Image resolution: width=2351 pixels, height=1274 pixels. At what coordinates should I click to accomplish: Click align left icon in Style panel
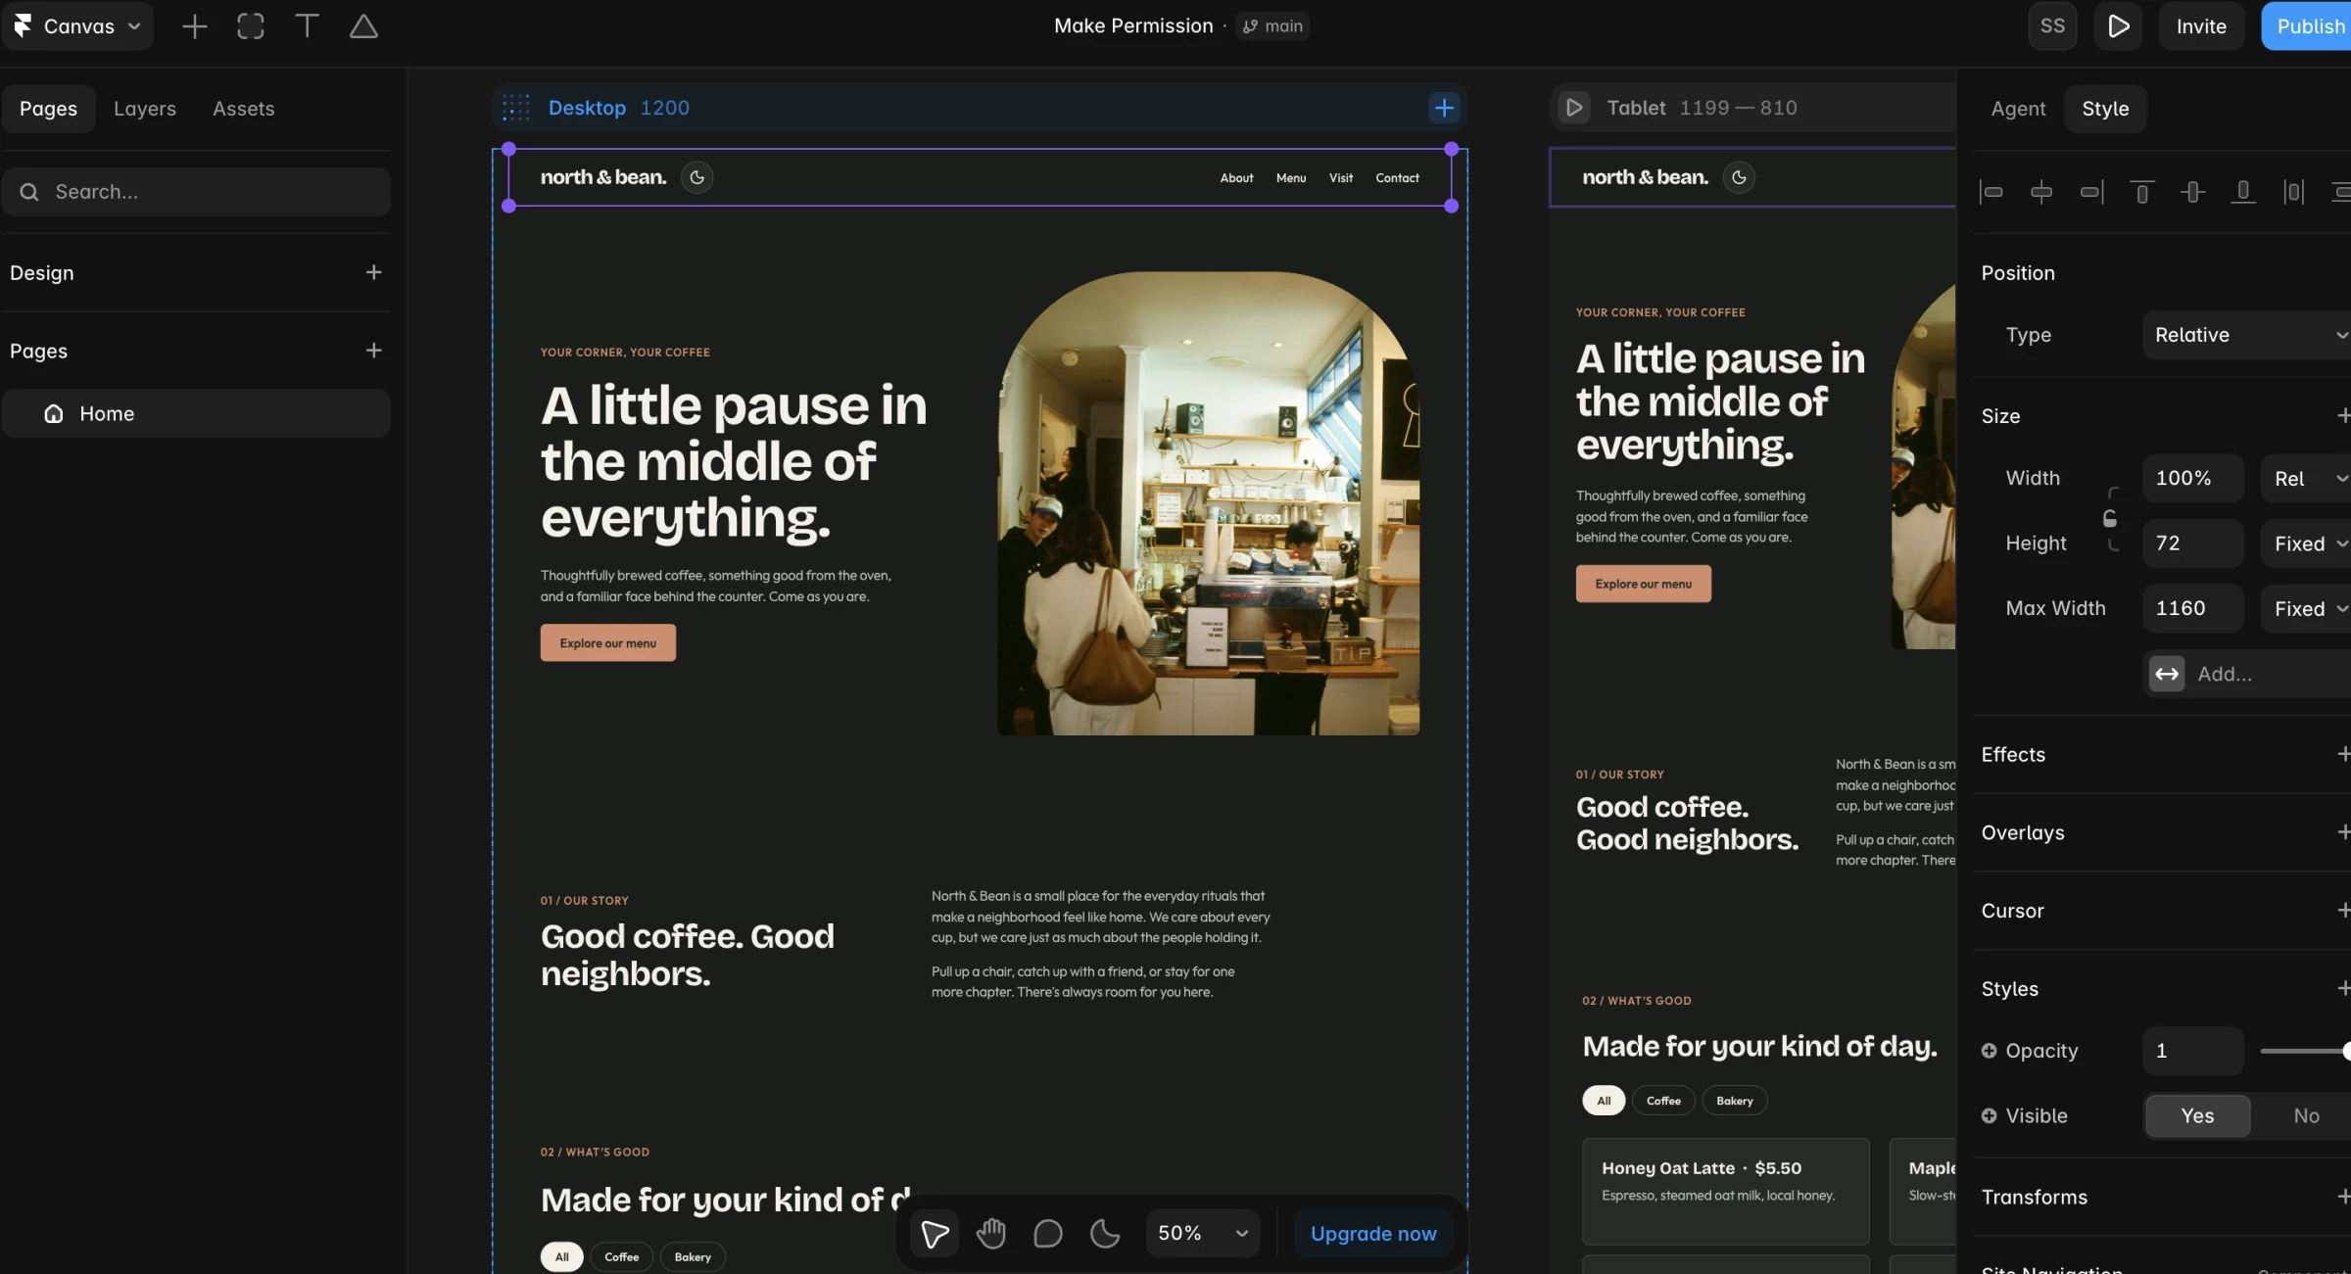pos(1991,192)
